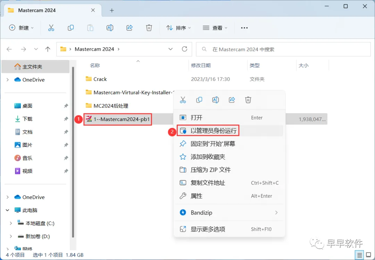Image resolution: width=375 pixels, height=260 pixels.
Task: Open 音乐 in the sidebar
Action: pos(27,158)
